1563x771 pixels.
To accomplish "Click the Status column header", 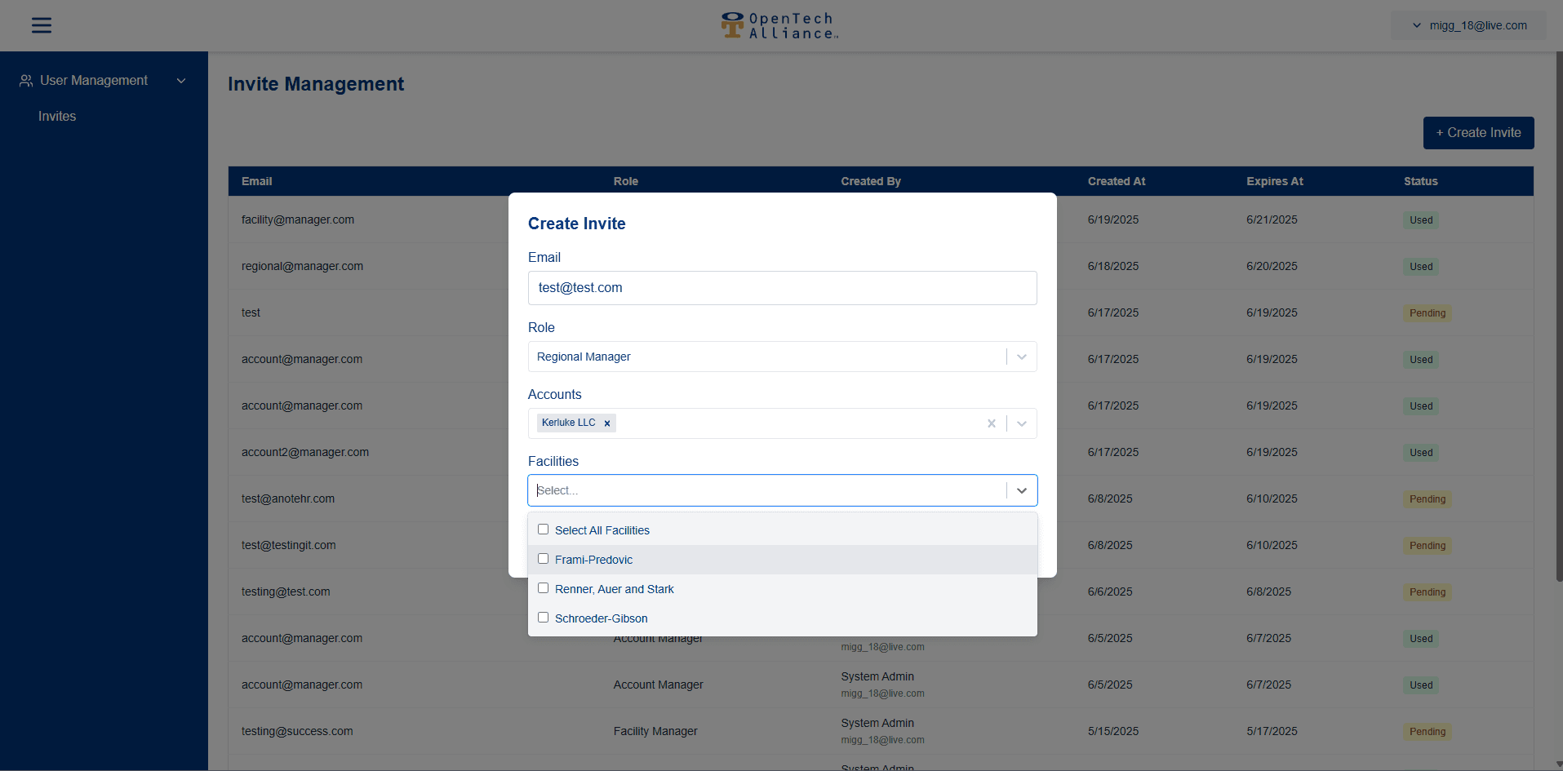I will [x=1420, y=181].
